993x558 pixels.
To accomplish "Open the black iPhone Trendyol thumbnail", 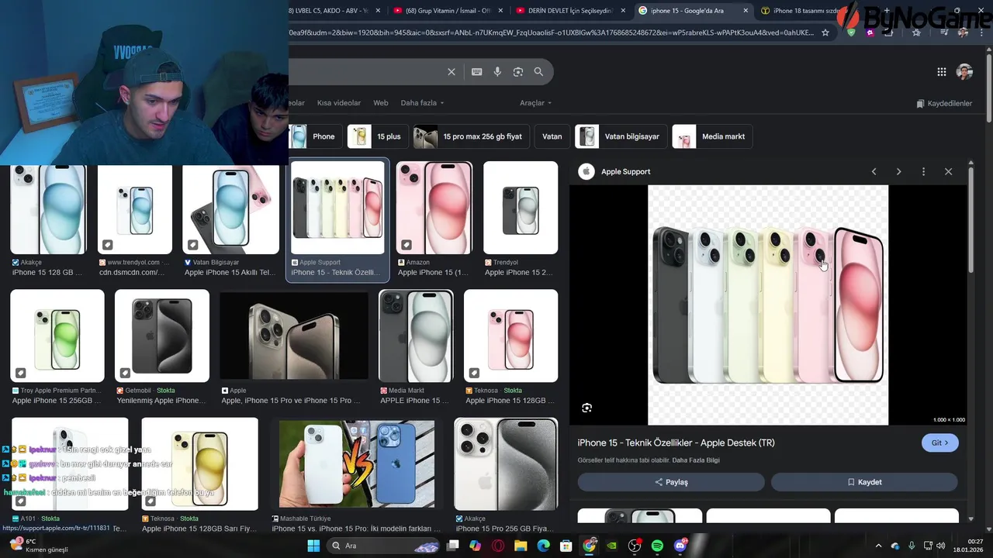I will pos(521,208).
